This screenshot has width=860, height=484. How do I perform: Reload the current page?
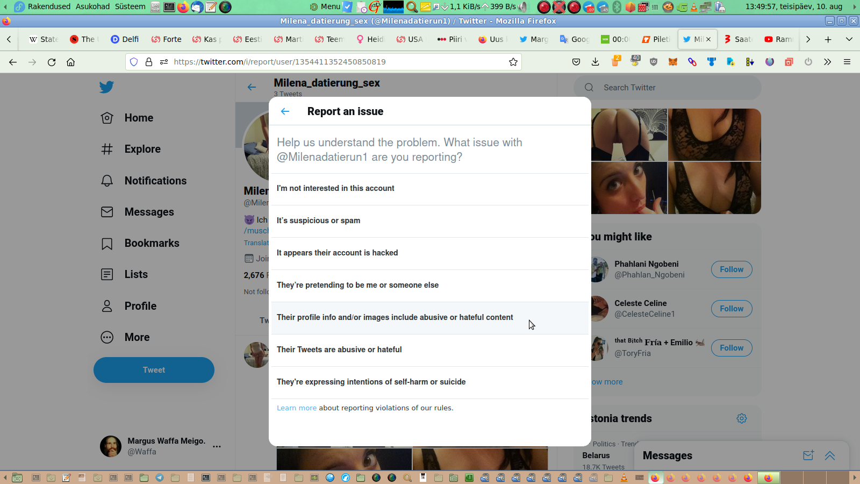[52, 62]
